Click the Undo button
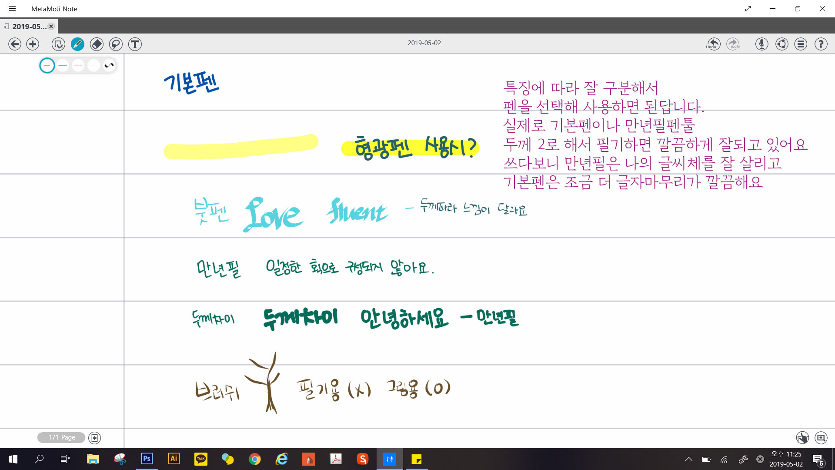The width and height of the screenshot is (835, 470). point(713,44)
